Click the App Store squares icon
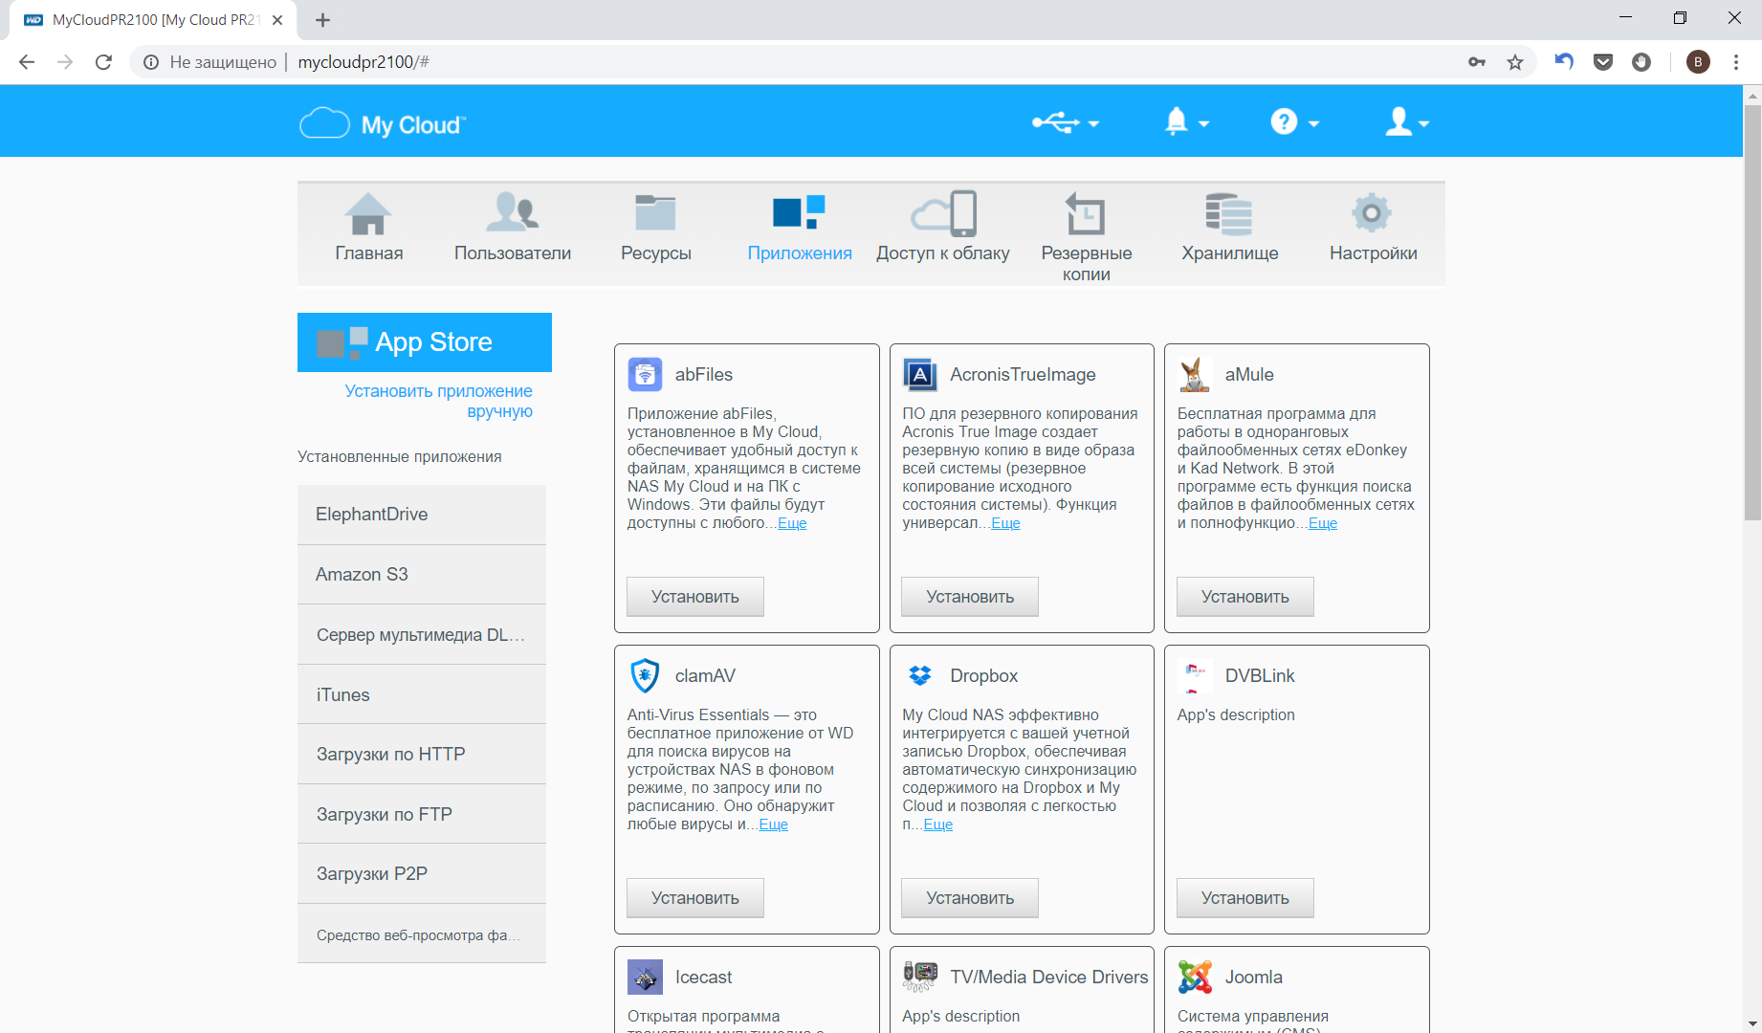This screenshot has height=1033, width=1762. tap(342, 342)
